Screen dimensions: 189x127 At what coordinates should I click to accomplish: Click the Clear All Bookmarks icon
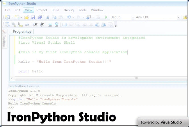[110, 25]
